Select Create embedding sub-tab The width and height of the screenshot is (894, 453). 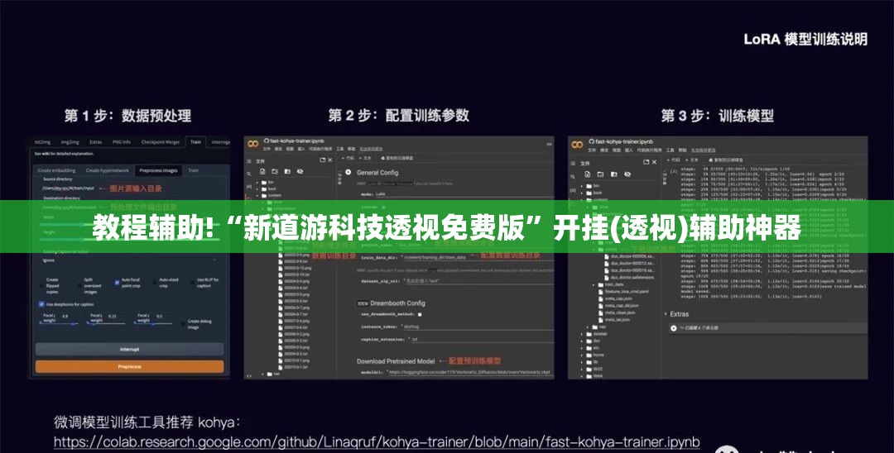[x=56, y=170]
